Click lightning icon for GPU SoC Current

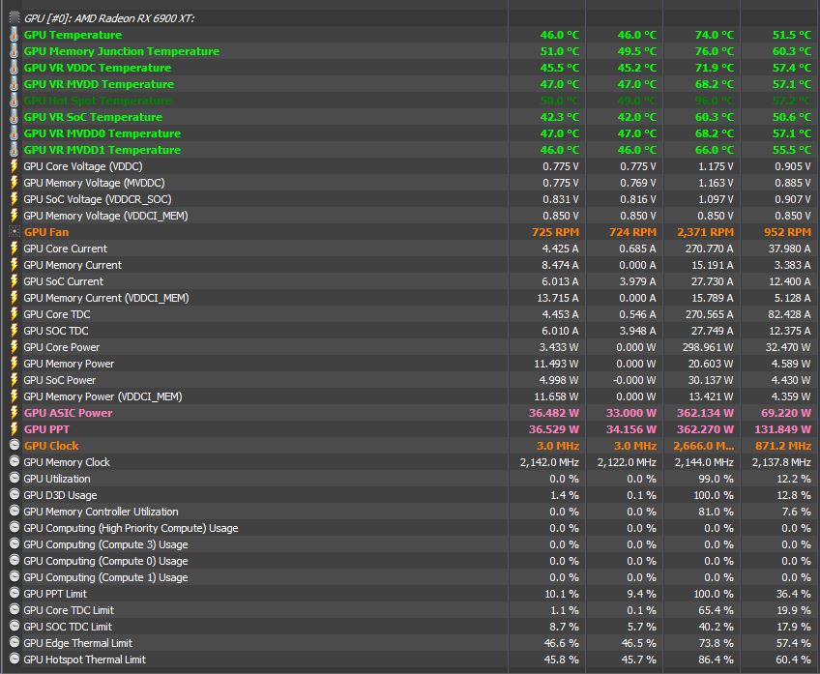click(15, 281)
